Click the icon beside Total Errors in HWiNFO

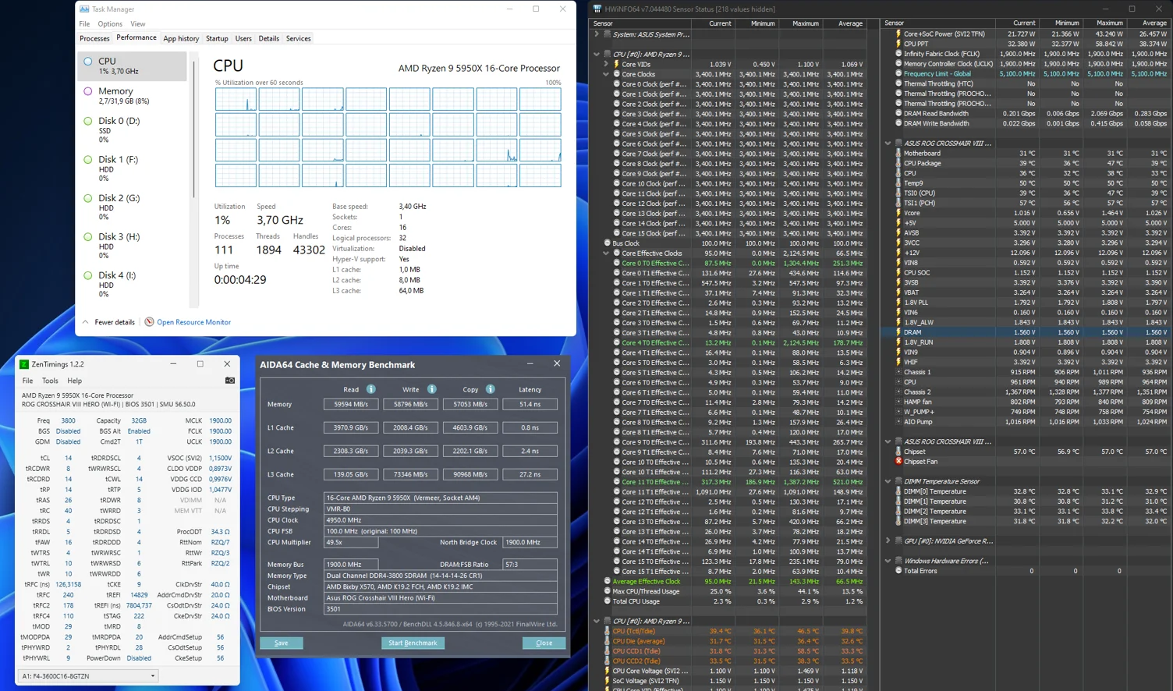coord(898,571)
